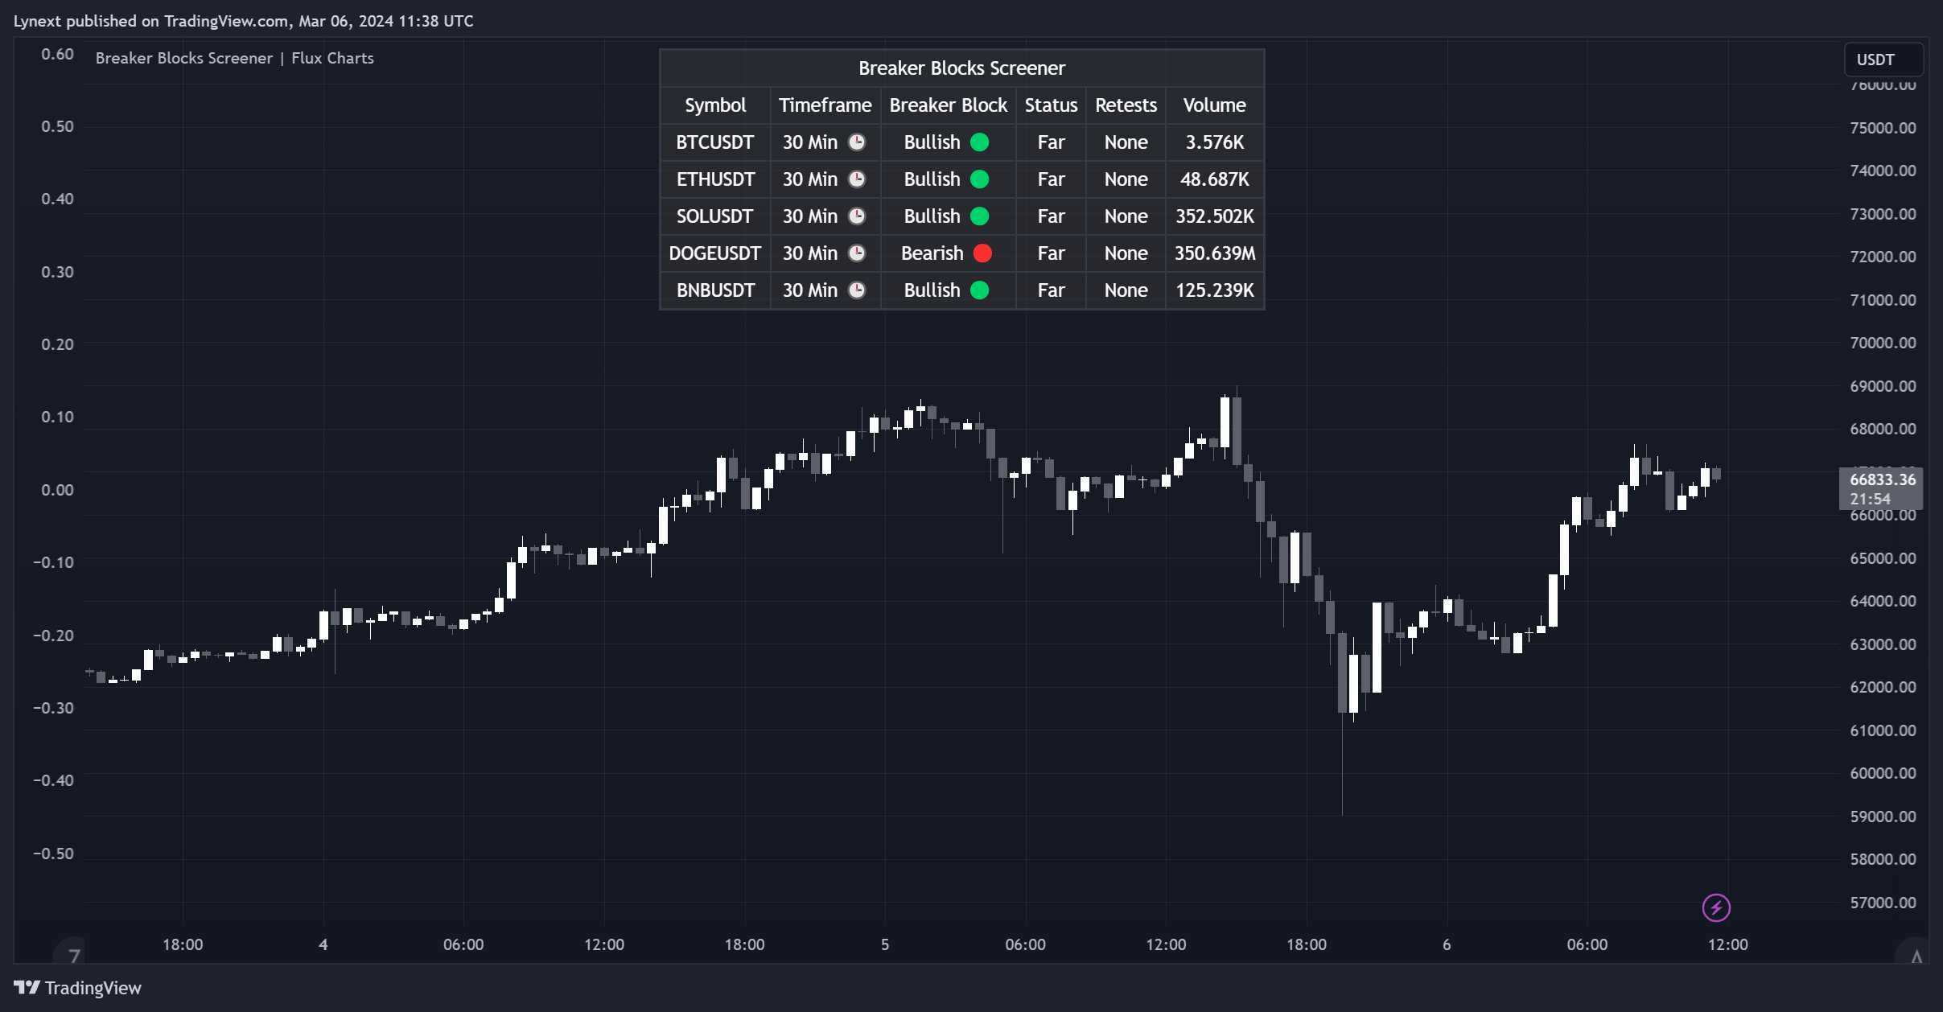Click the date label 6 on time axis
This screenshot has height=1012, width=1943.
(x=1447, y=944)
